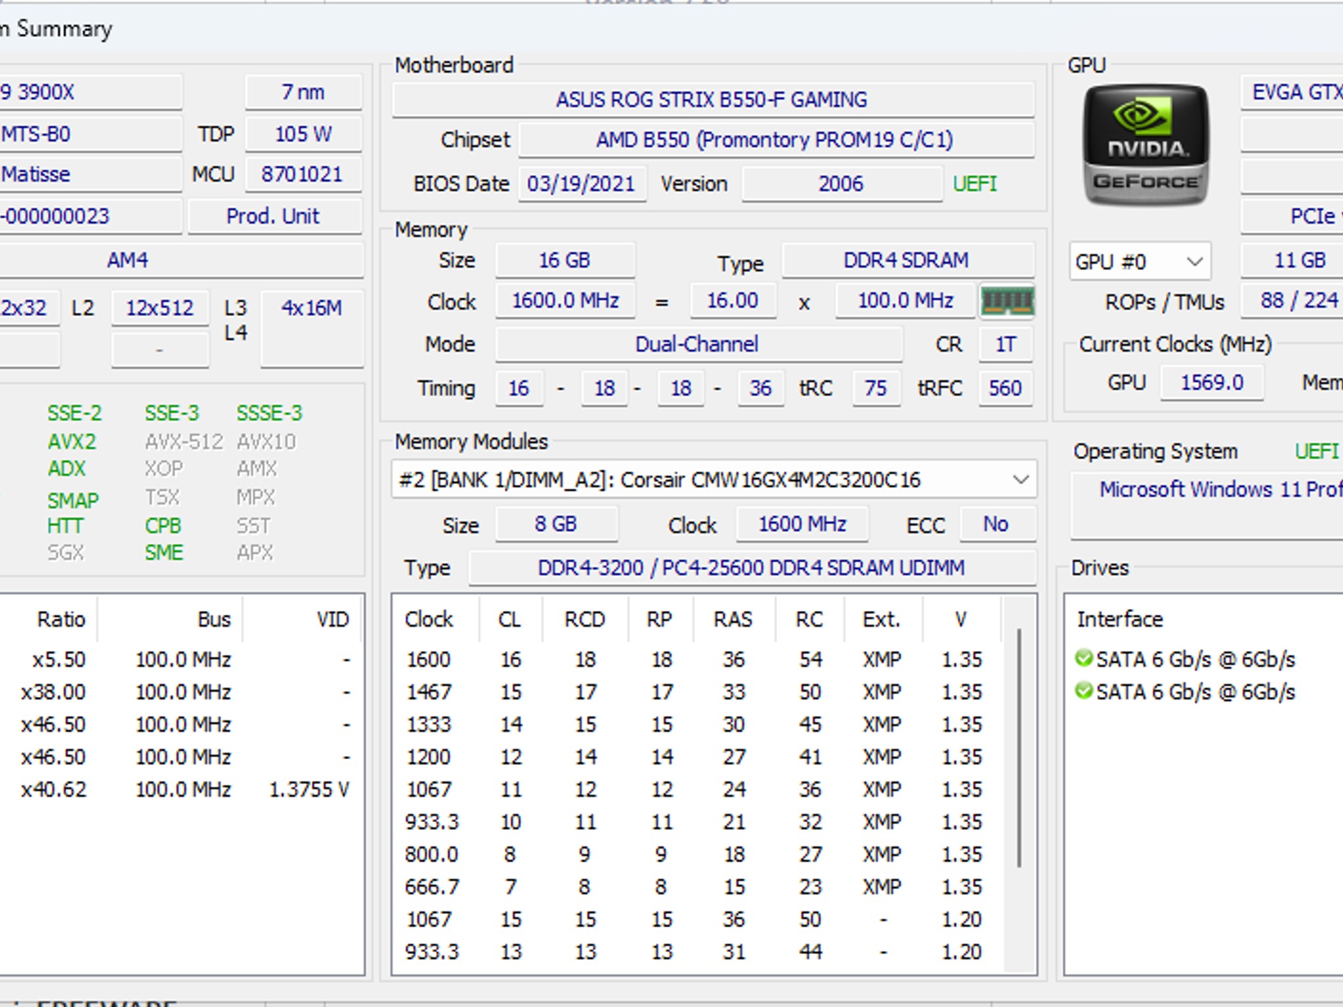Click the VID column header
The height and width of the screenshot is (1007, 1343).
point(333,619)
